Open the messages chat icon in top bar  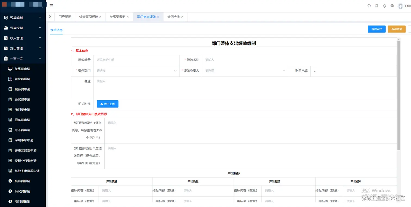pyautogui.click(x=376, y=5)
